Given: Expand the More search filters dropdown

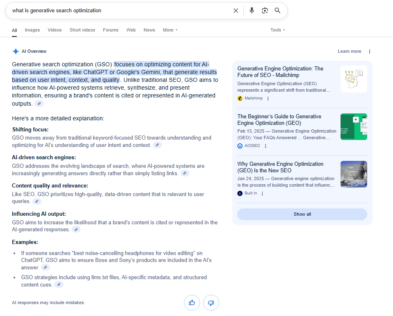Looking at the screenshot, I should coord(170,30).
